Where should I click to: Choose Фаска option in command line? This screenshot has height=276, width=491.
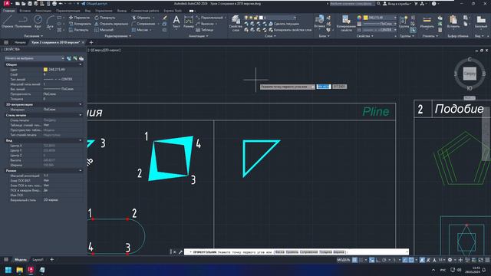(279, 252)
